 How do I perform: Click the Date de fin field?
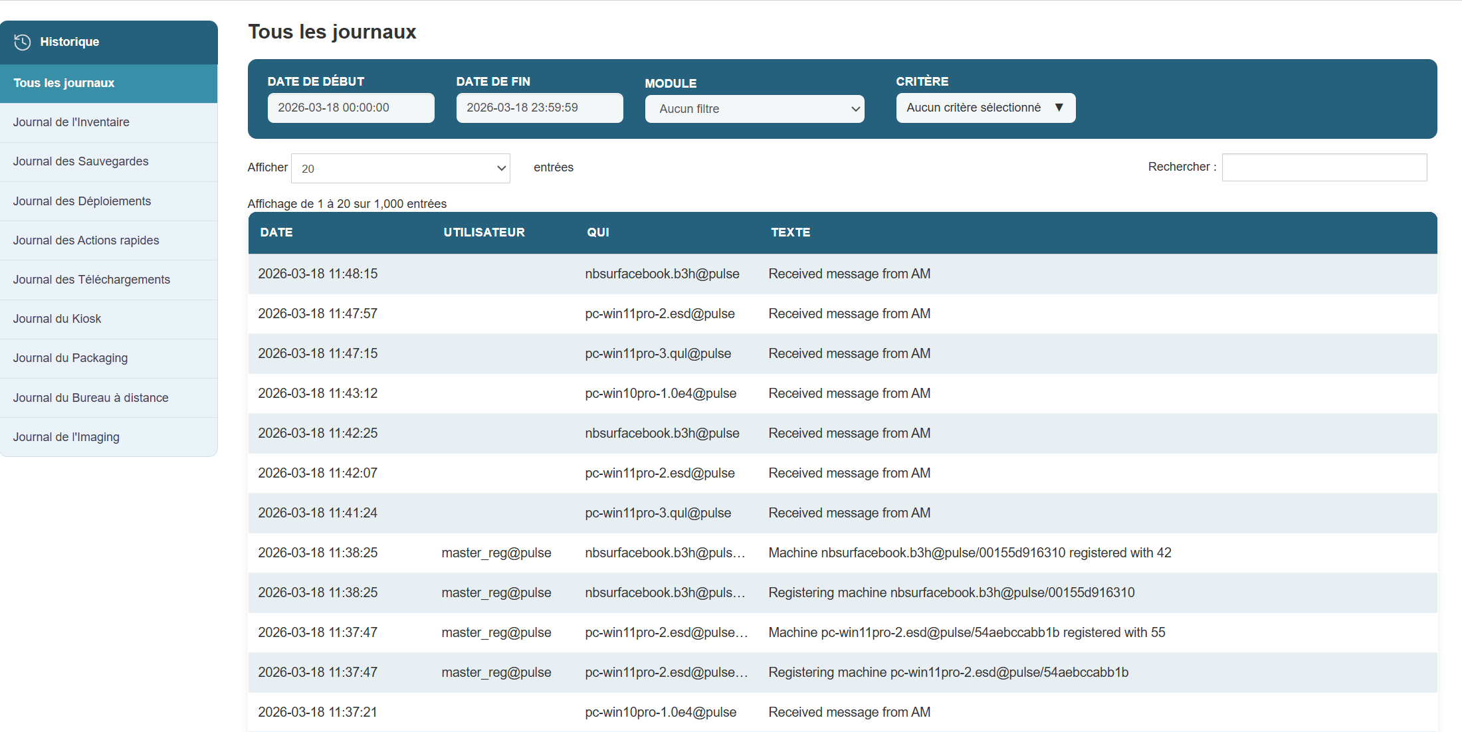pyautogui.click(x=539, y=108)
